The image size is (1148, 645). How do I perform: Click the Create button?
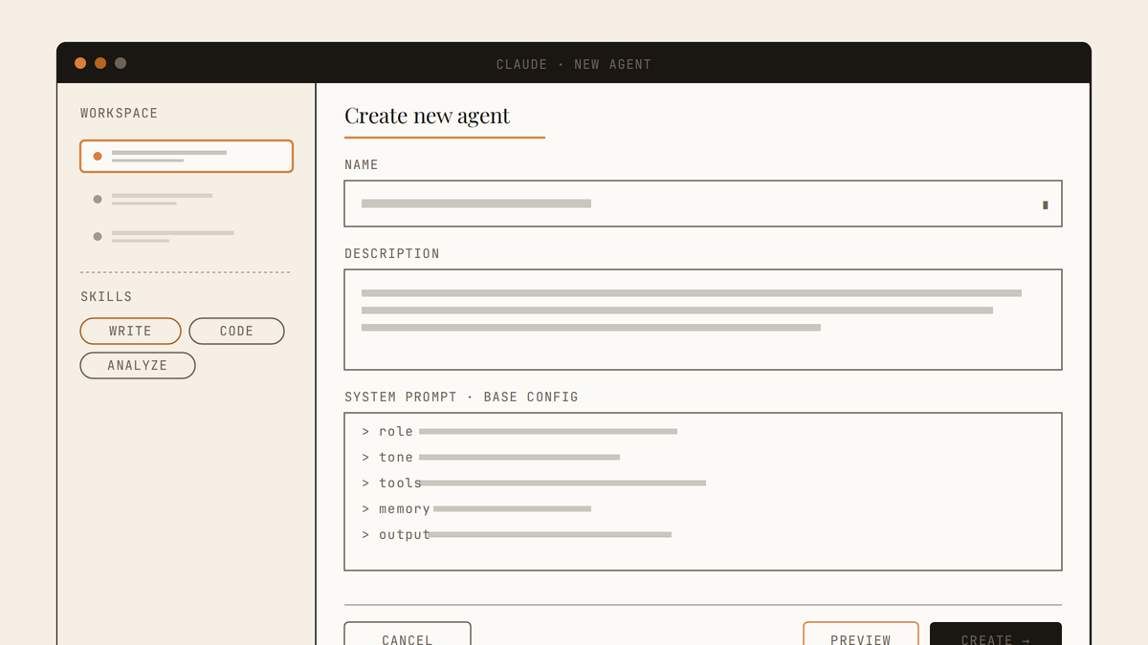[995, 634]
